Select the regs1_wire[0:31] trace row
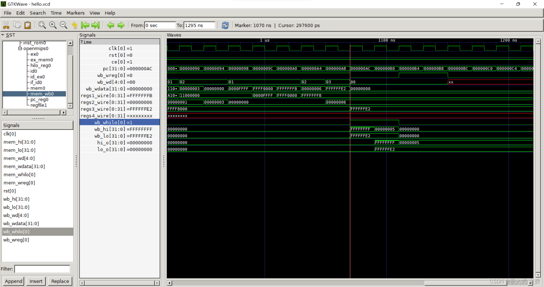The height and width of the screenshot is (287, 544). coord(120,96)
